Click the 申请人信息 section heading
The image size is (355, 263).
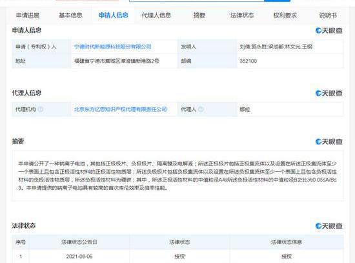pyautogui.click(x=26, y=30)
